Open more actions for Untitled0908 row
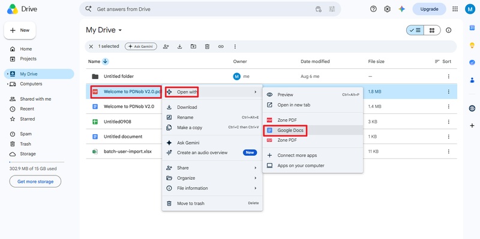 (x=448, y=122)
